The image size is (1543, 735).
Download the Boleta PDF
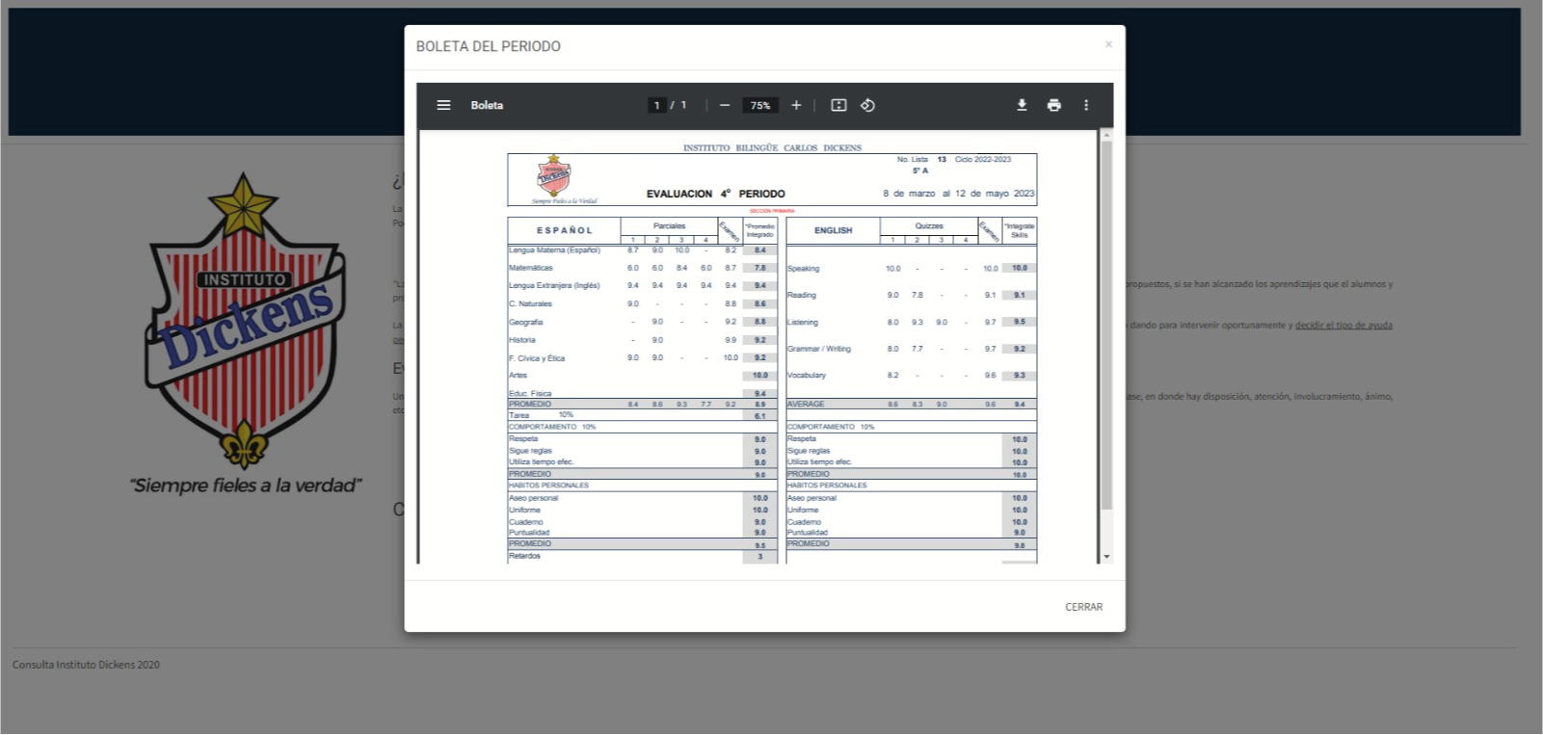point(1022,105)
